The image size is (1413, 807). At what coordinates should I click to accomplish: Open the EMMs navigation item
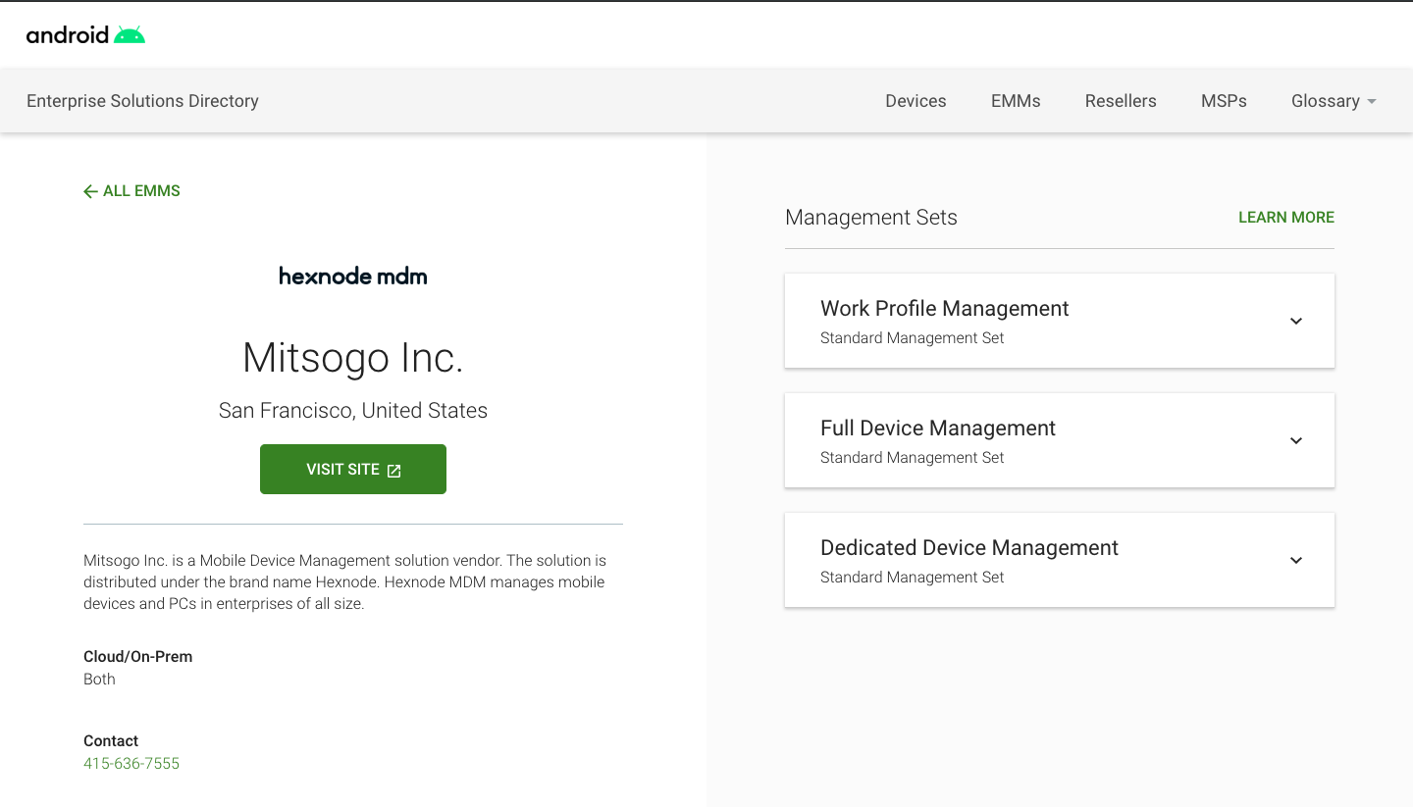tap(1015, 101)
